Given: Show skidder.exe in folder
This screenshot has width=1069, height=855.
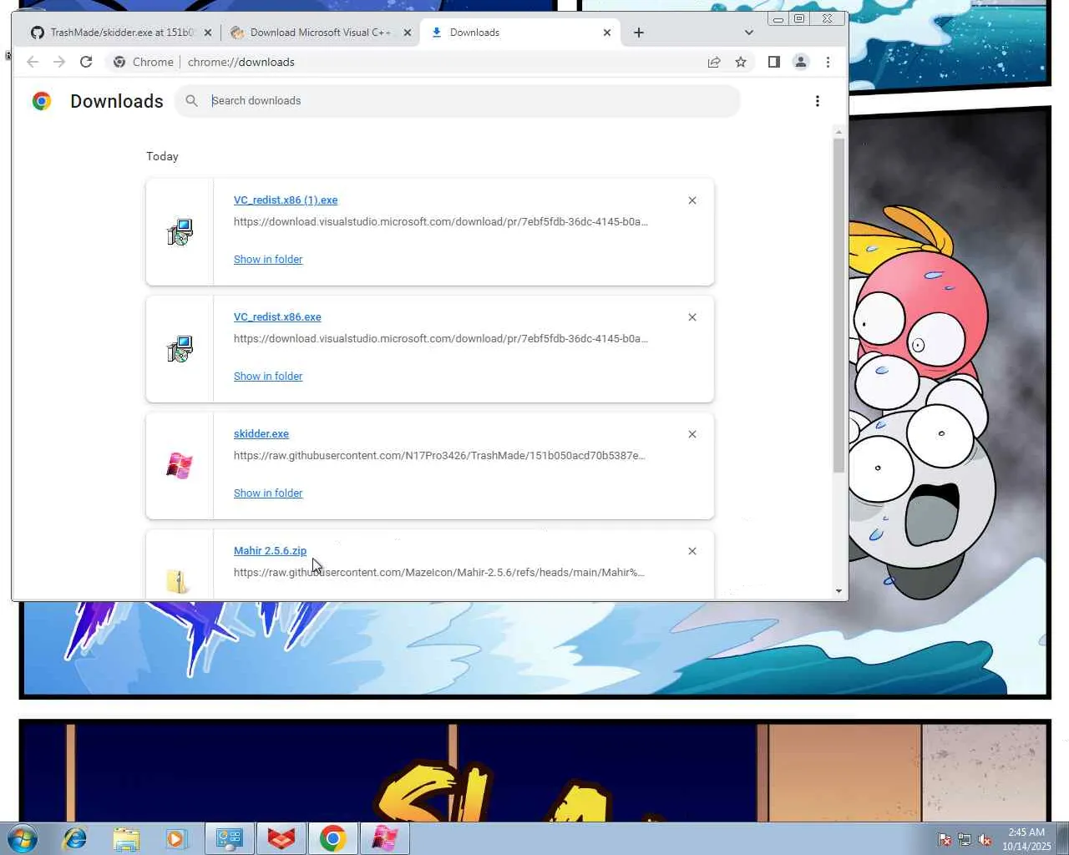Looking at the screenshot, I should (x=268, y=493).
